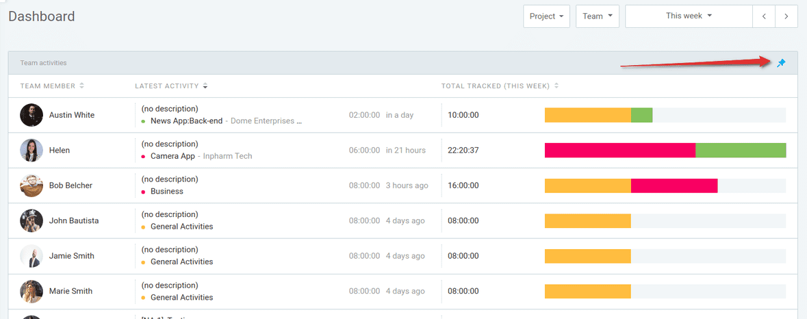807x319 pixels.
Task: Click the orange bar in John Bautista's row
Action: [x=588, y=220]
